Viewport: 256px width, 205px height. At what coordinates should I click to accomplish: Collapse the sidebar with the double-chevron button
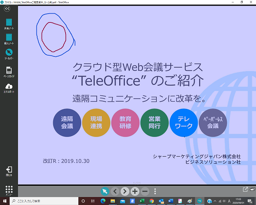(x=7, y=8)
